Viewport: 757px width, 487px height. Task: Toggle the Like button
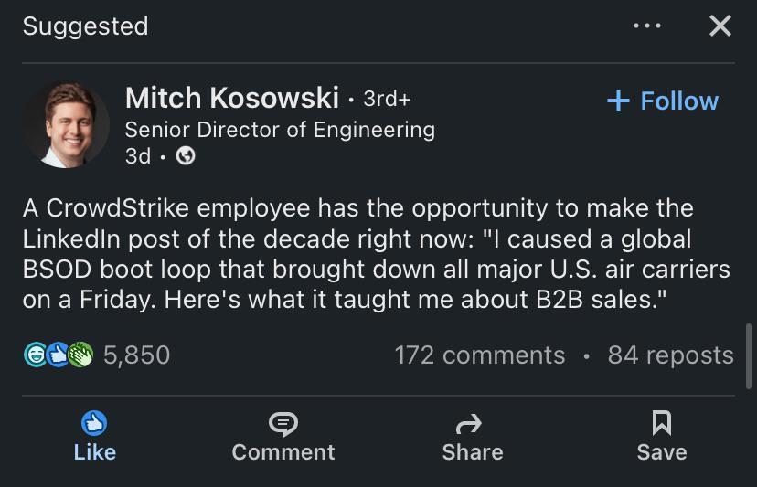(95, 436)
